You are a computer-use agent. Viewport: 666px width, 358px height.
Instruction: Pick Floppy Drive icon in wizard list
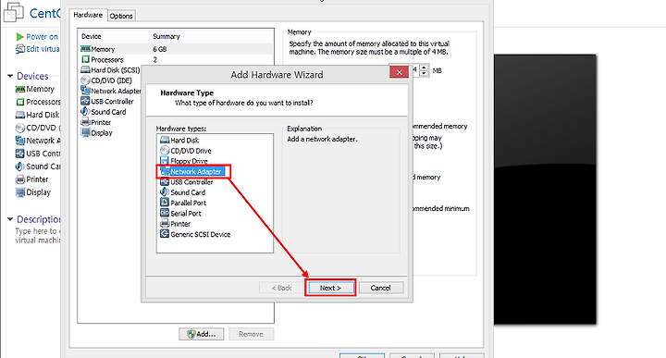(165, 161)
